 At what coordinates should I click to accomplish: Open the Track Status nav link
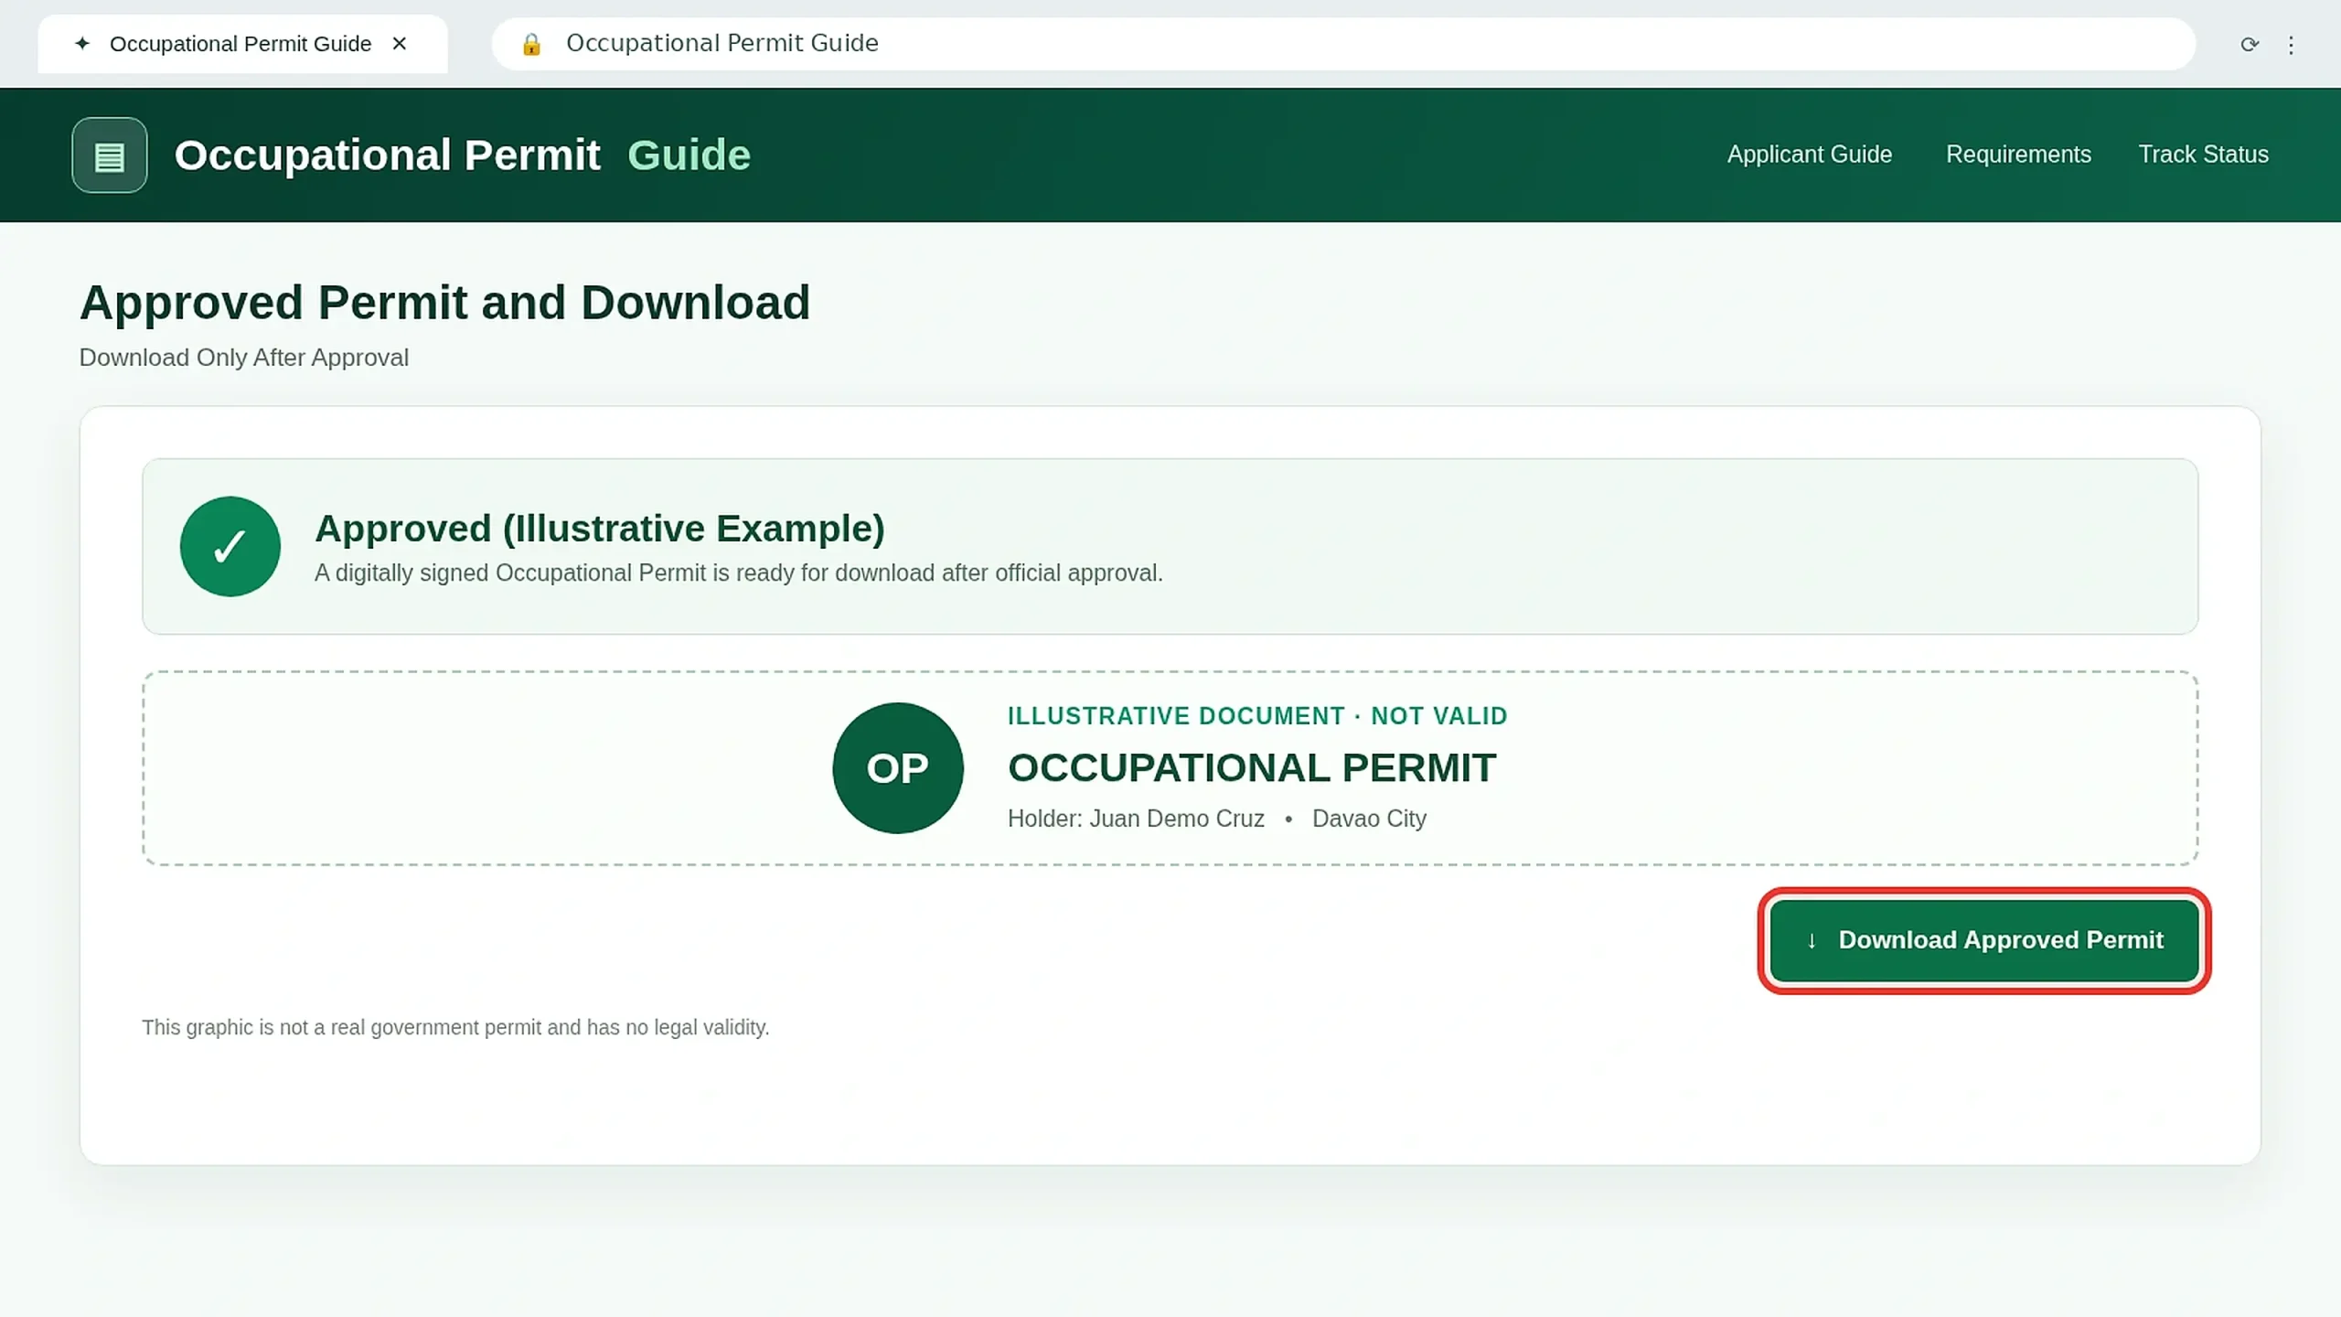coord(2203,155)
